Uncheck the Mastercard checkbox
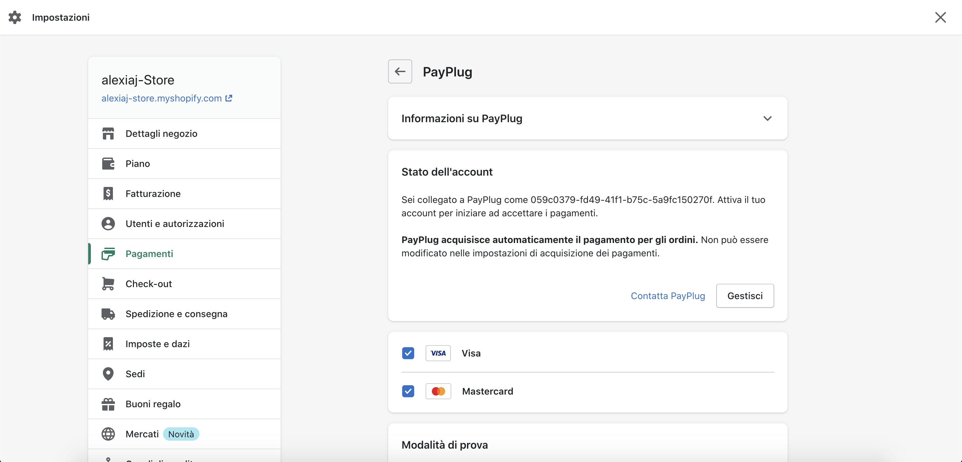The image size is (962, 462). click(408, 391)
